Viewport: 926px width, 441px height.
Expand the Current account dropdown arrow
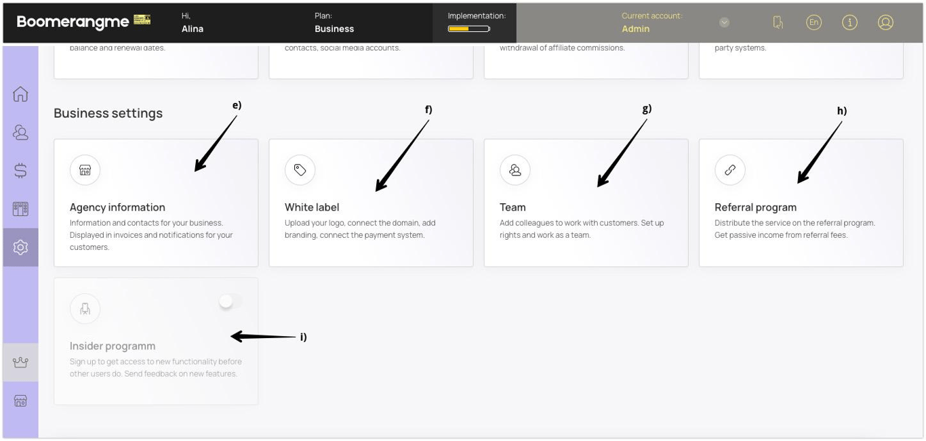click(x=724, y=22)
